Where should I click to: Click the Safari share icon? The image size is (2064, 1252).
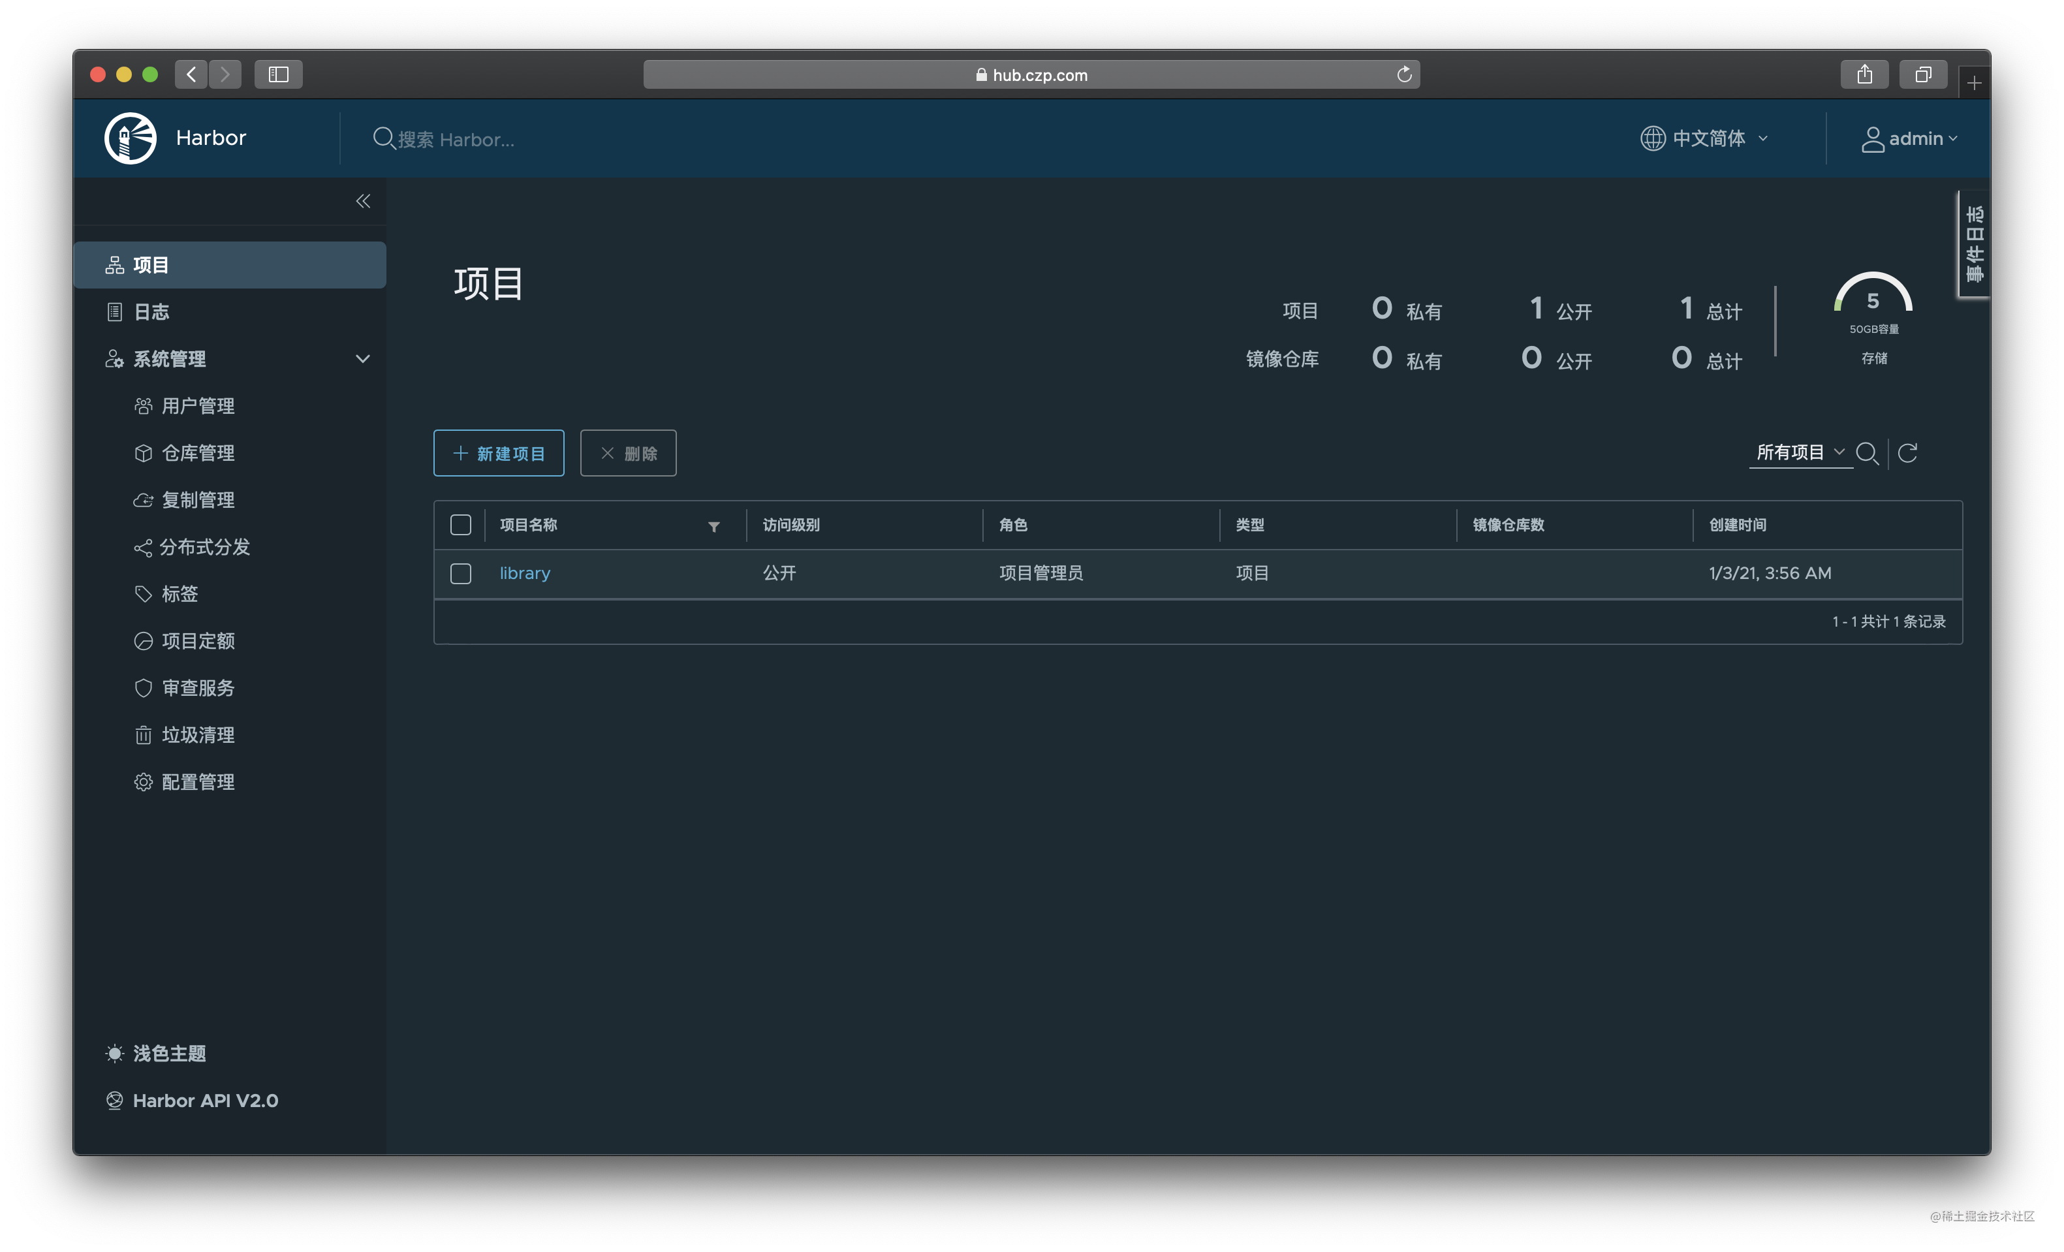(x=1864, y=74)
